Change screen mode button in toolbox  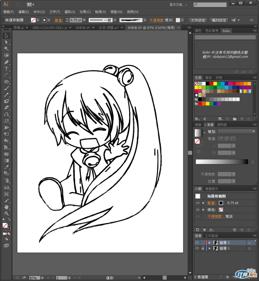(6, 245)
